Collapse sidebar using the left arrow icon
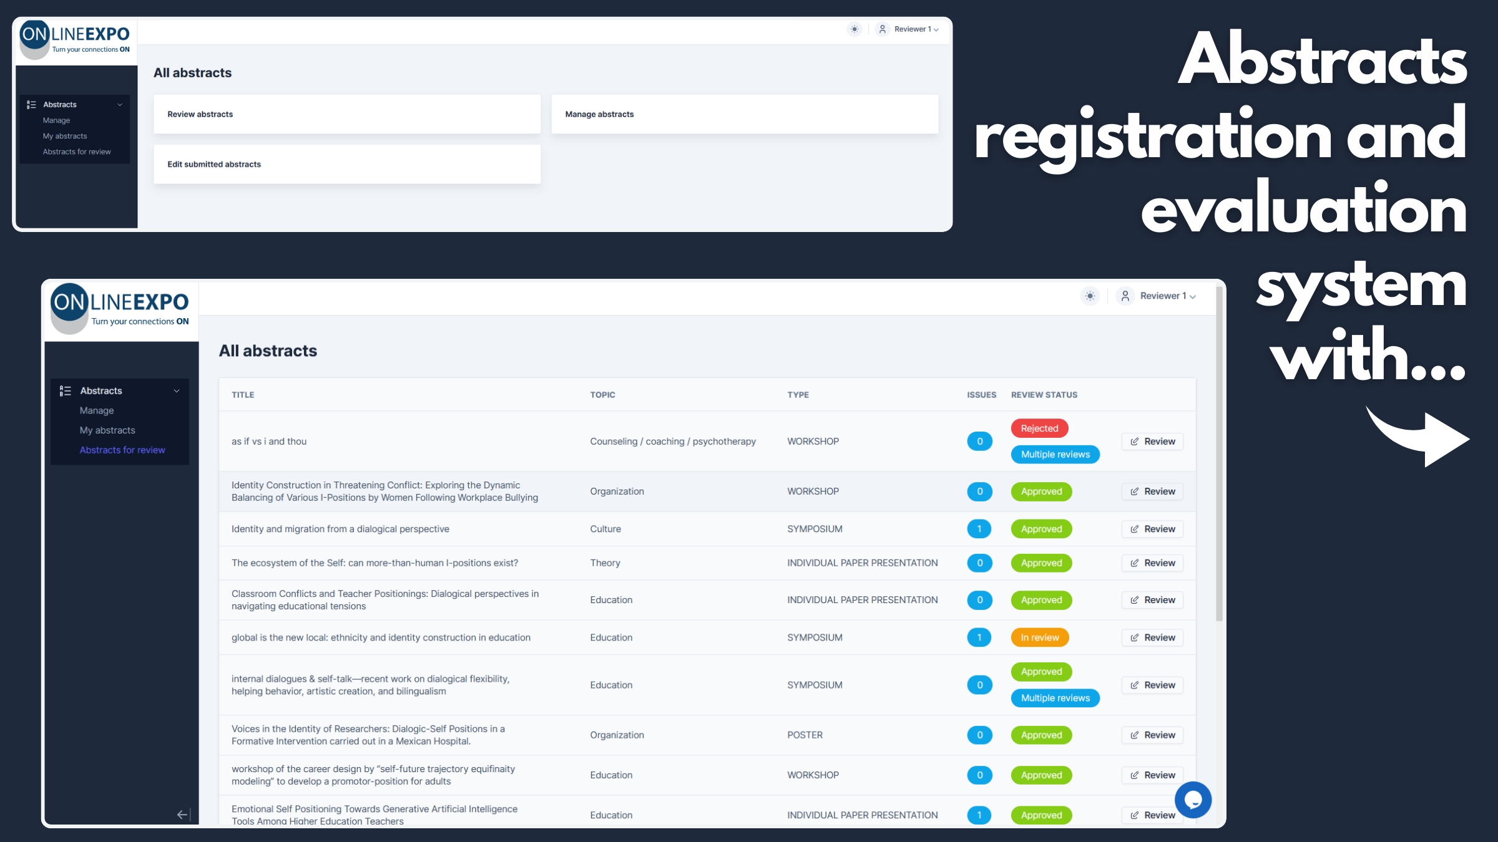 [182, 815]
